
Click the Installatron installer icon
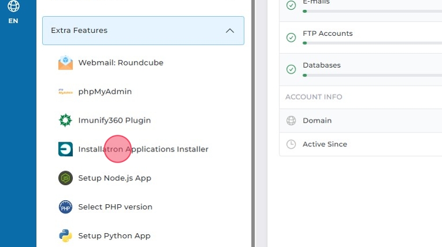pos(65,149)
